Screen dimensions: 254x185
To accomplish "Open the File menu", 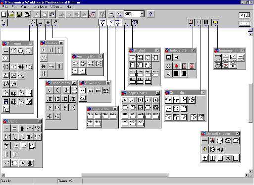I will [5, 7].
